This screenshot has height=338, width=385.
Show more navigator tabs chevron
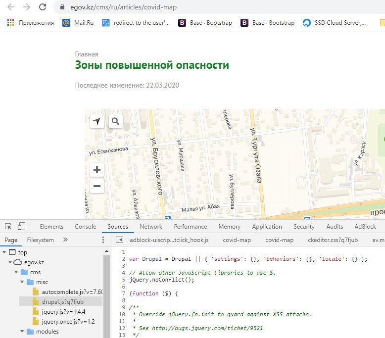[x=65, y=240]
